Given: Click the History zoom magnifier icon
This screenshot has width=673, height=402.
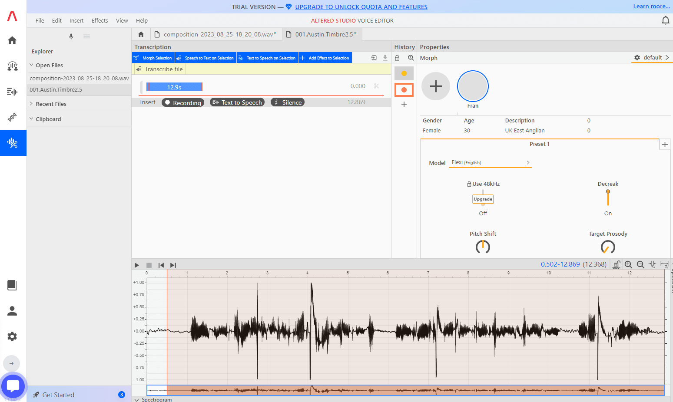Looking at the screenshot, I should 411,58.
